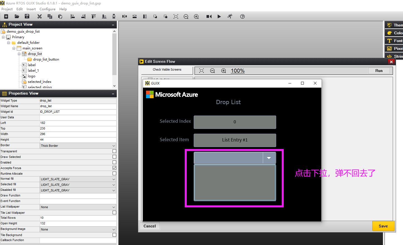The width and height of the screenshot is (403, 245).
Task: Zoom out in Edit Screen Flow toolbar
Action: click(x=212, y=71)
